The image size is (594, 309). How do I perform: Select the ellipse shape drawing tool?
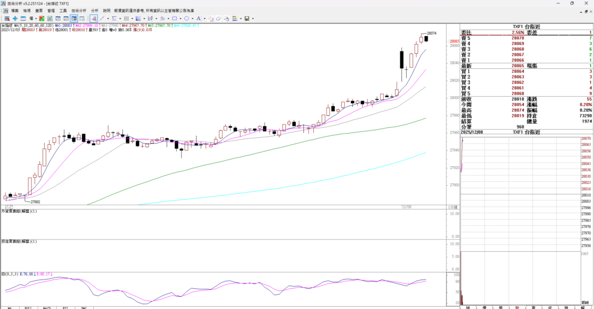[186, 19]
